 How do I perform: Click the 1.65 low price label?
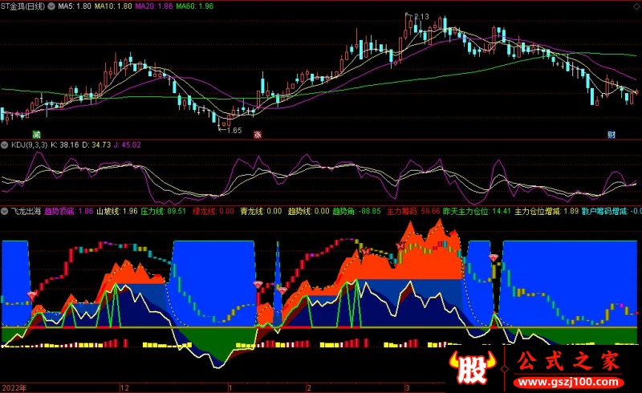(234, 131)
